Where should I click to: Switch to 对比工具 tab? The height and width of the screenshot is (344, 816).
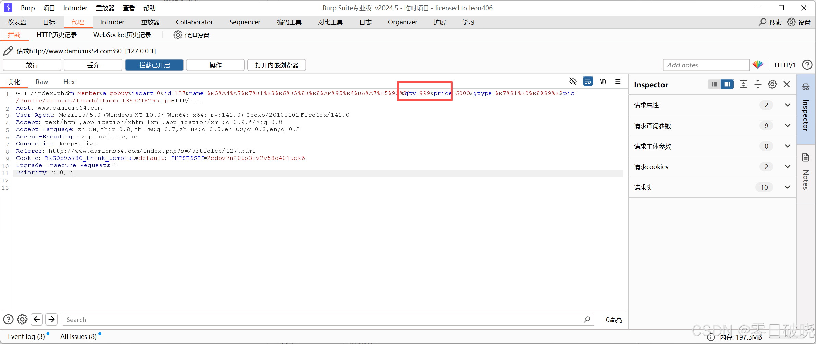coord(330,22)
